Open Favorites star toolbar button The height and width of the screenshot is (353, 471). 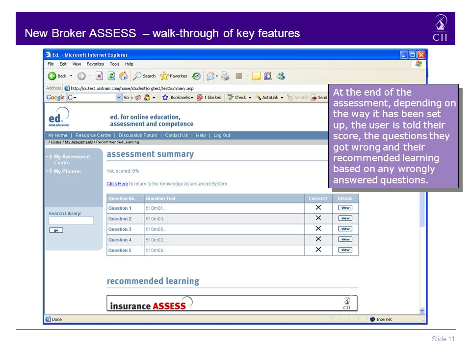click(x=174, y=76)
